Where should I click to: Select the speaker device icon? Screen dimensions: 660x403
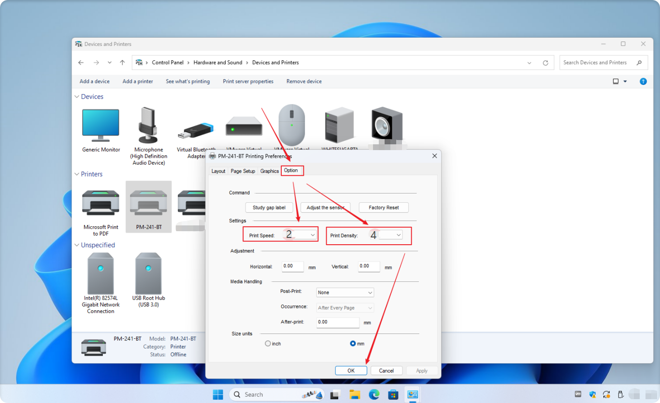click(x=387, y=125)
